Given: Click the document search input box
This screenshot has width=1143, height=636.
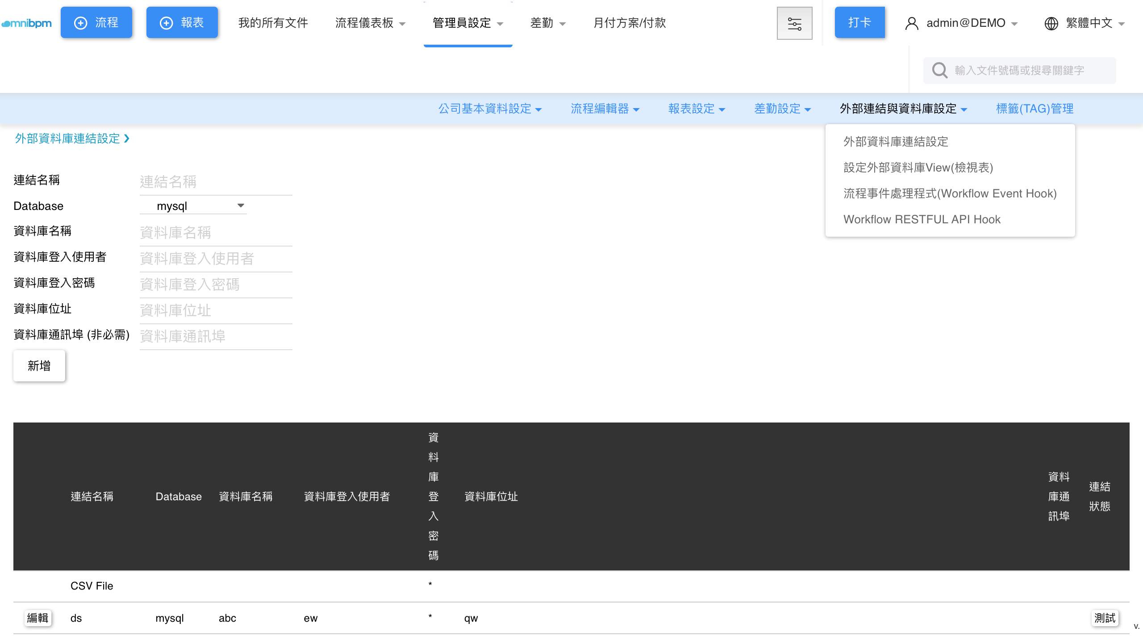Looking at the screenshot, I should 1020,70.
